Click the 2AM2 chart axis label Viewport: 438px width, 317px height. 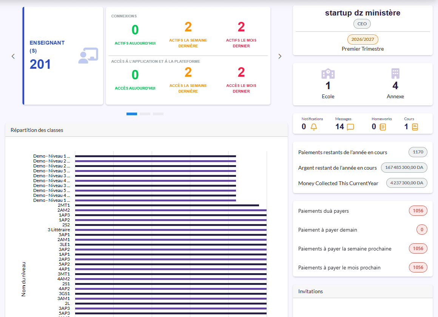pos(64,210)
